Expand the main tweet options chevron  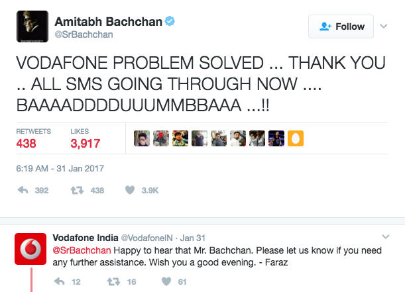(382, 26)
